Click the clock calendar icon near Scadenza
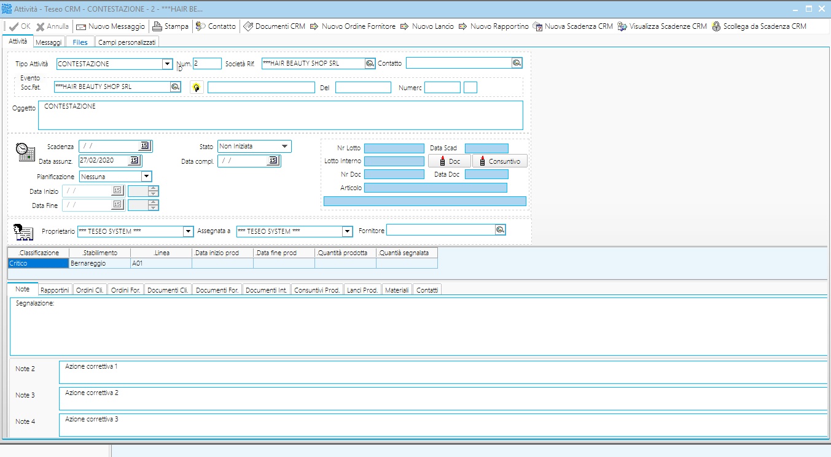 (25, 152)
